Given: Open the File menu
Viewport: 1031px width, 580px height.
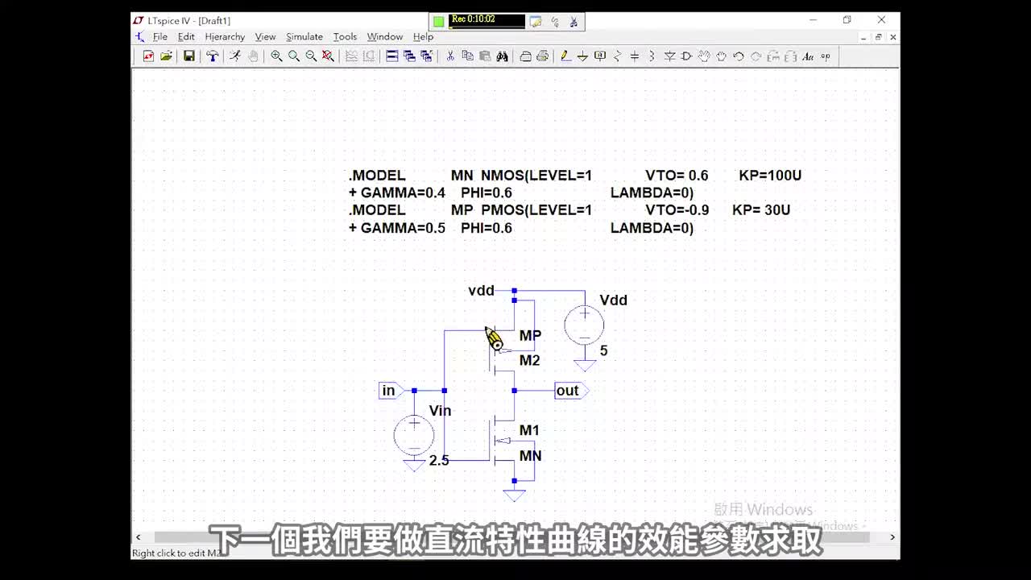Looking at the screenshot, I should tap(160, 37).
